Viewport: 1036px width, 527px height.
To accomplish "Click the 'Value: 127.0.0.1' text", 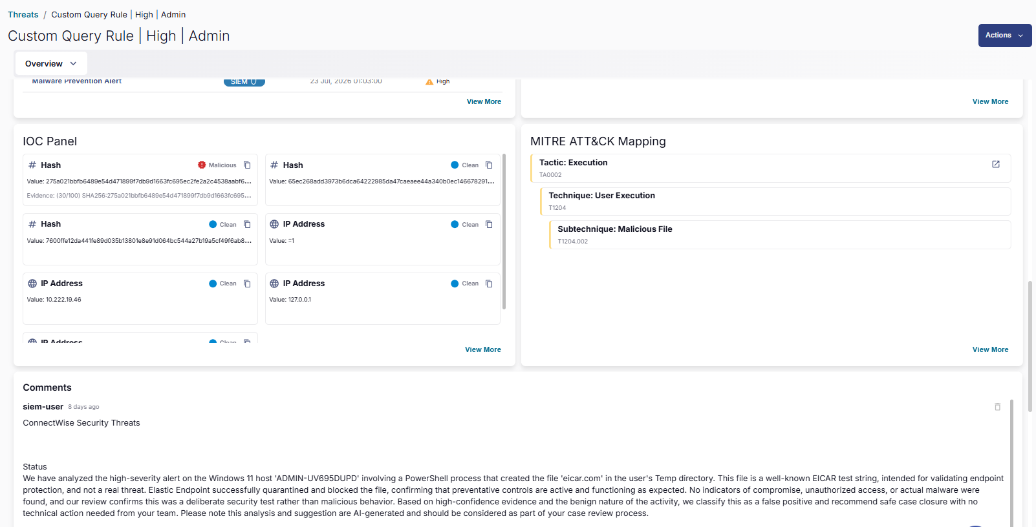I will coord(290,300).
